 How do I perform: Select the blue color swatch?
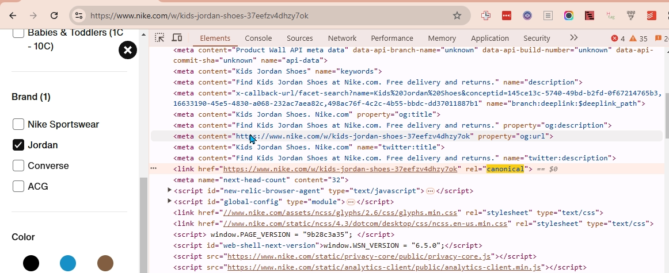point(68,263)
